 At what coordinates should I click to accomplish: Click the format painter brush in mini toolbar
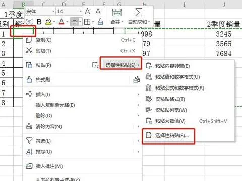point(100,22)
